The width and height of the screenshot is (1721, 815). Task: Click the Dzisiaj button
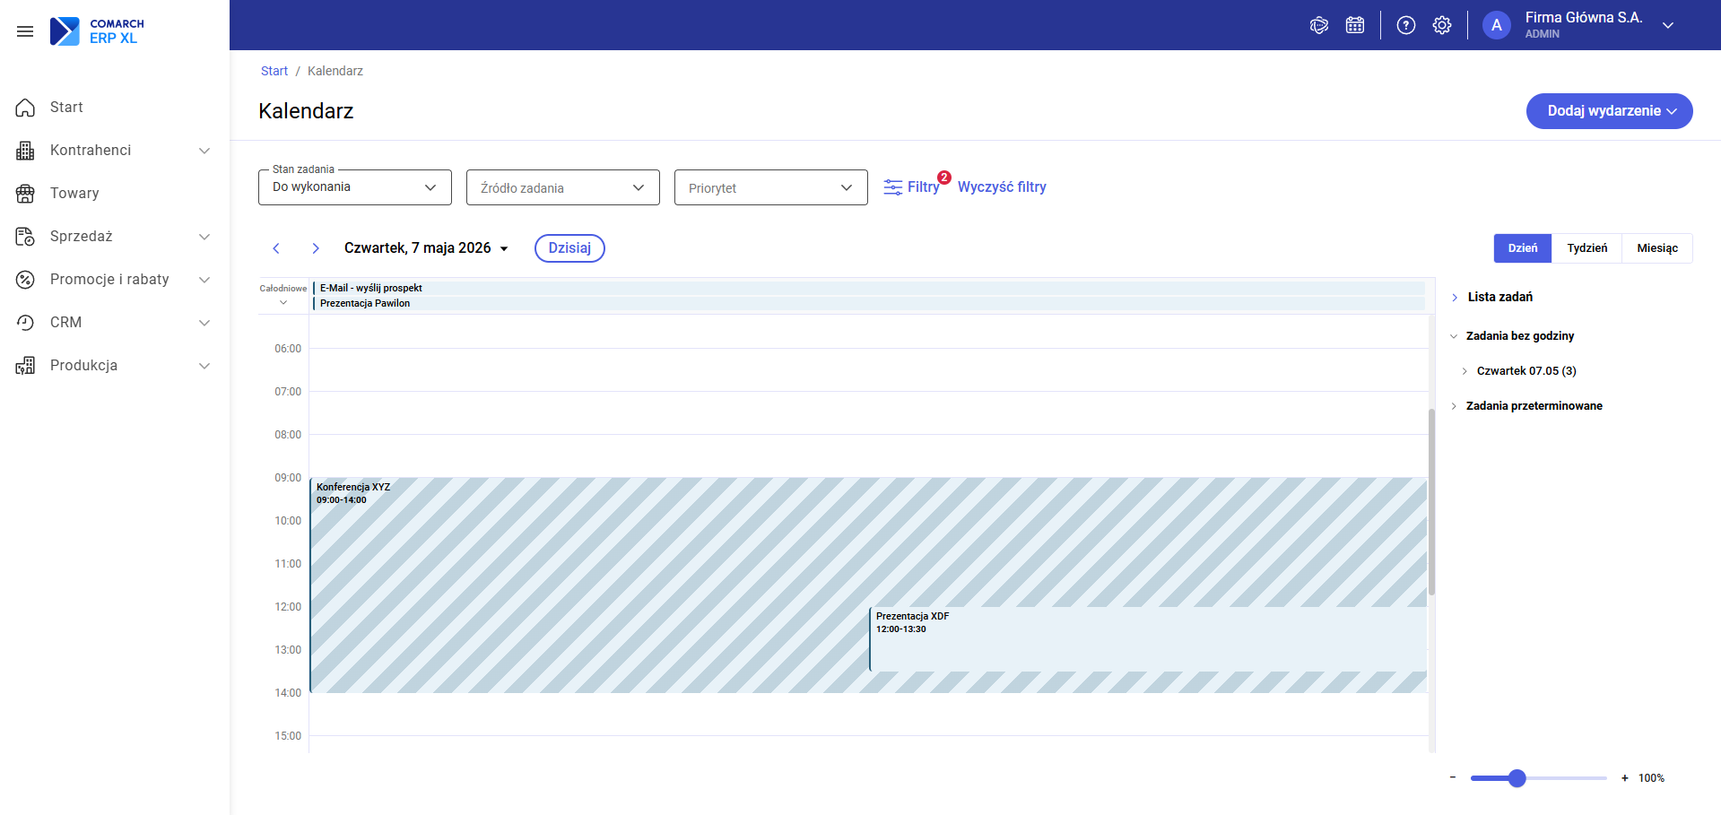[569, 248]
